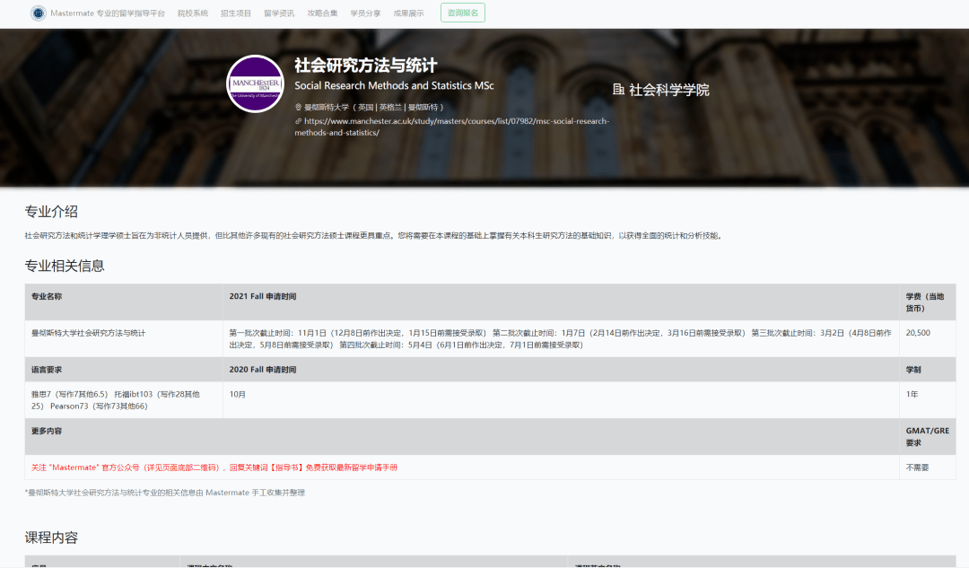Click the red 关注 Mastermate 官方公众号 notice
Screen dimensions: 969x568
coord(214,468)
